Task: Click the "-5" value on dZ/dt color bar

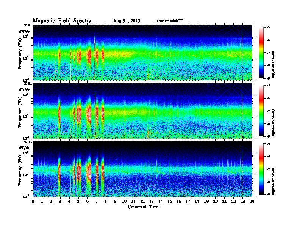Action: point(268,144)
